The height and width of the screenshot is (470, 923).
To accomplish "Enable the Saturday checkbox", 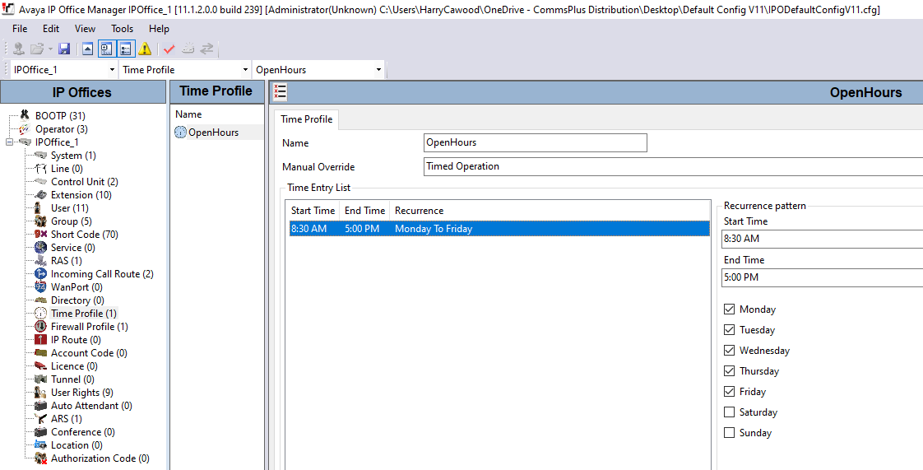I will 730,412.
